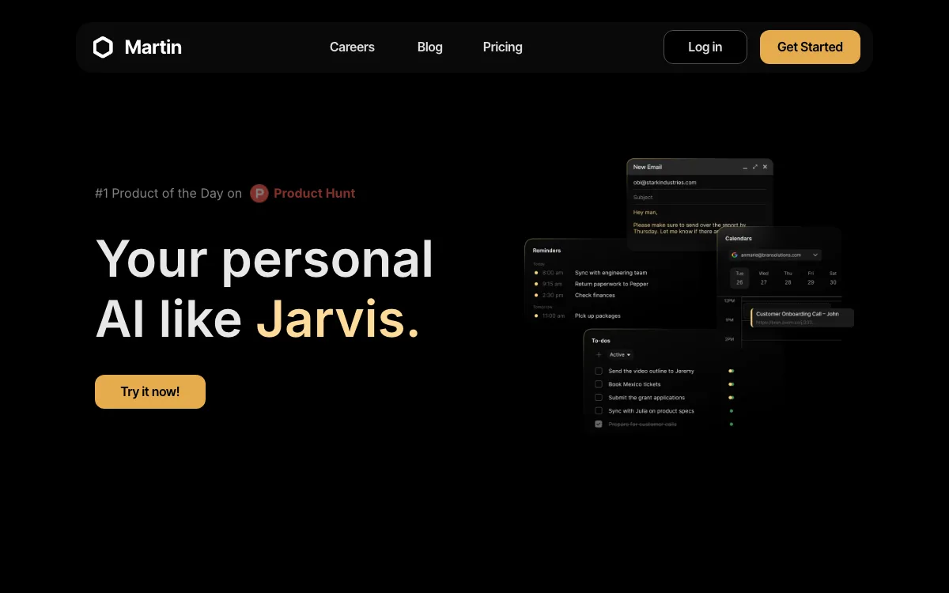
Task: Click the Subject field in New Email
Action: click(699, 197)
